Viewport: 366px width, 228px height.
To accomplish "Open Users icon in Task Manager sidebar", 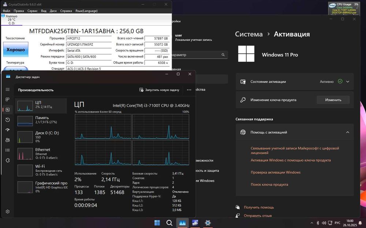I will pyautogui.click(x=7, y=140).
